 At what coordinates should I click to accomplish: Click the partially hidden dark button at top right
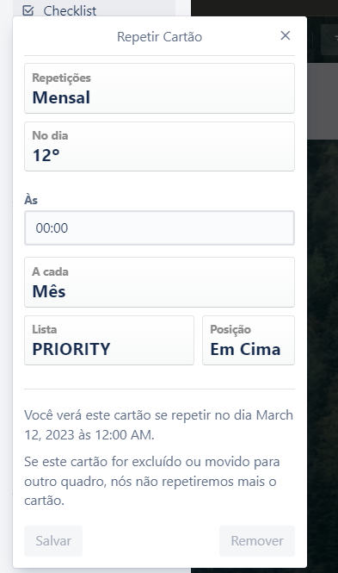[329, 40]
